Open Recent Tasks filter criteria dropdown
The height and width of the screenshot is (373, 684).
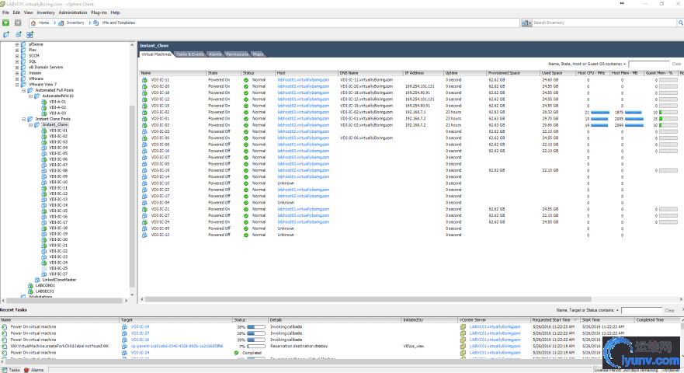click(x=617, y=310)
